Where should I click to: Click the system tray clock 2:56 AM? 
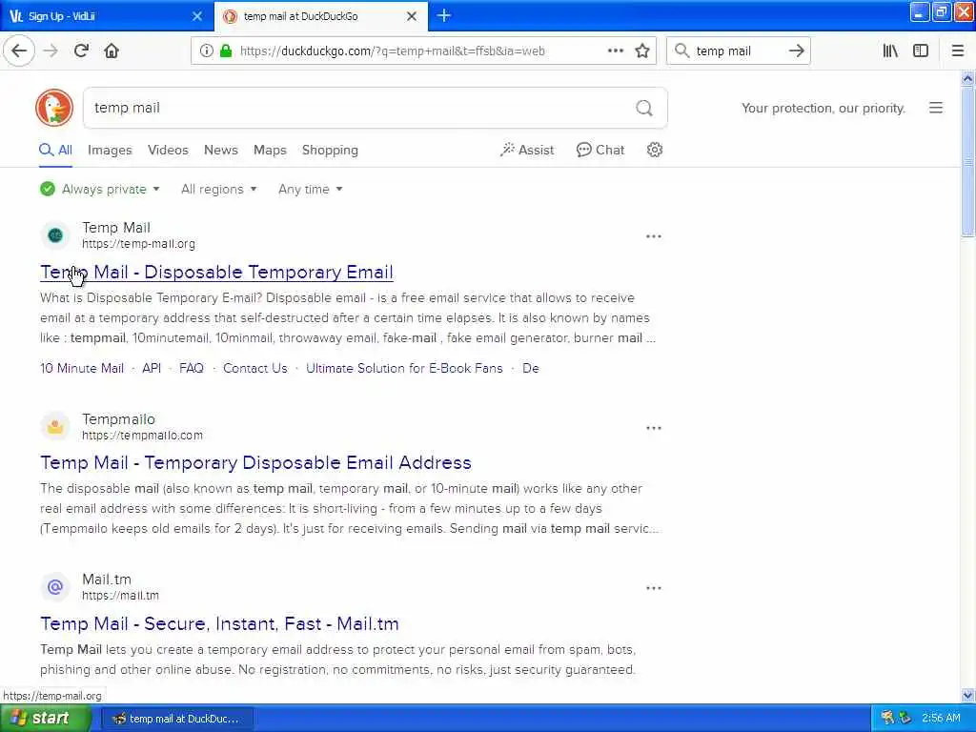[941, 719]
